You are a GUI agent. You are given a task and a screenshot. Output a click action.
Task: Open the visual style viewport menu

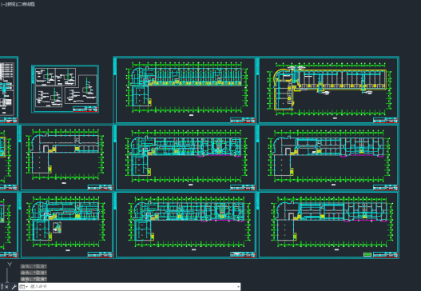pyautogui.click(x=26, y=4)
